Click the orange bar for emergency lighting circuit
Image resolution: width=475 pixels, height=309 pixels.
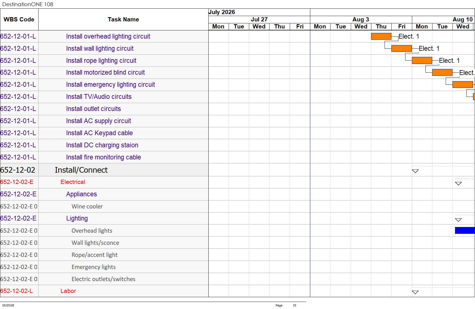pyautogui.click(x=463, y=85)
